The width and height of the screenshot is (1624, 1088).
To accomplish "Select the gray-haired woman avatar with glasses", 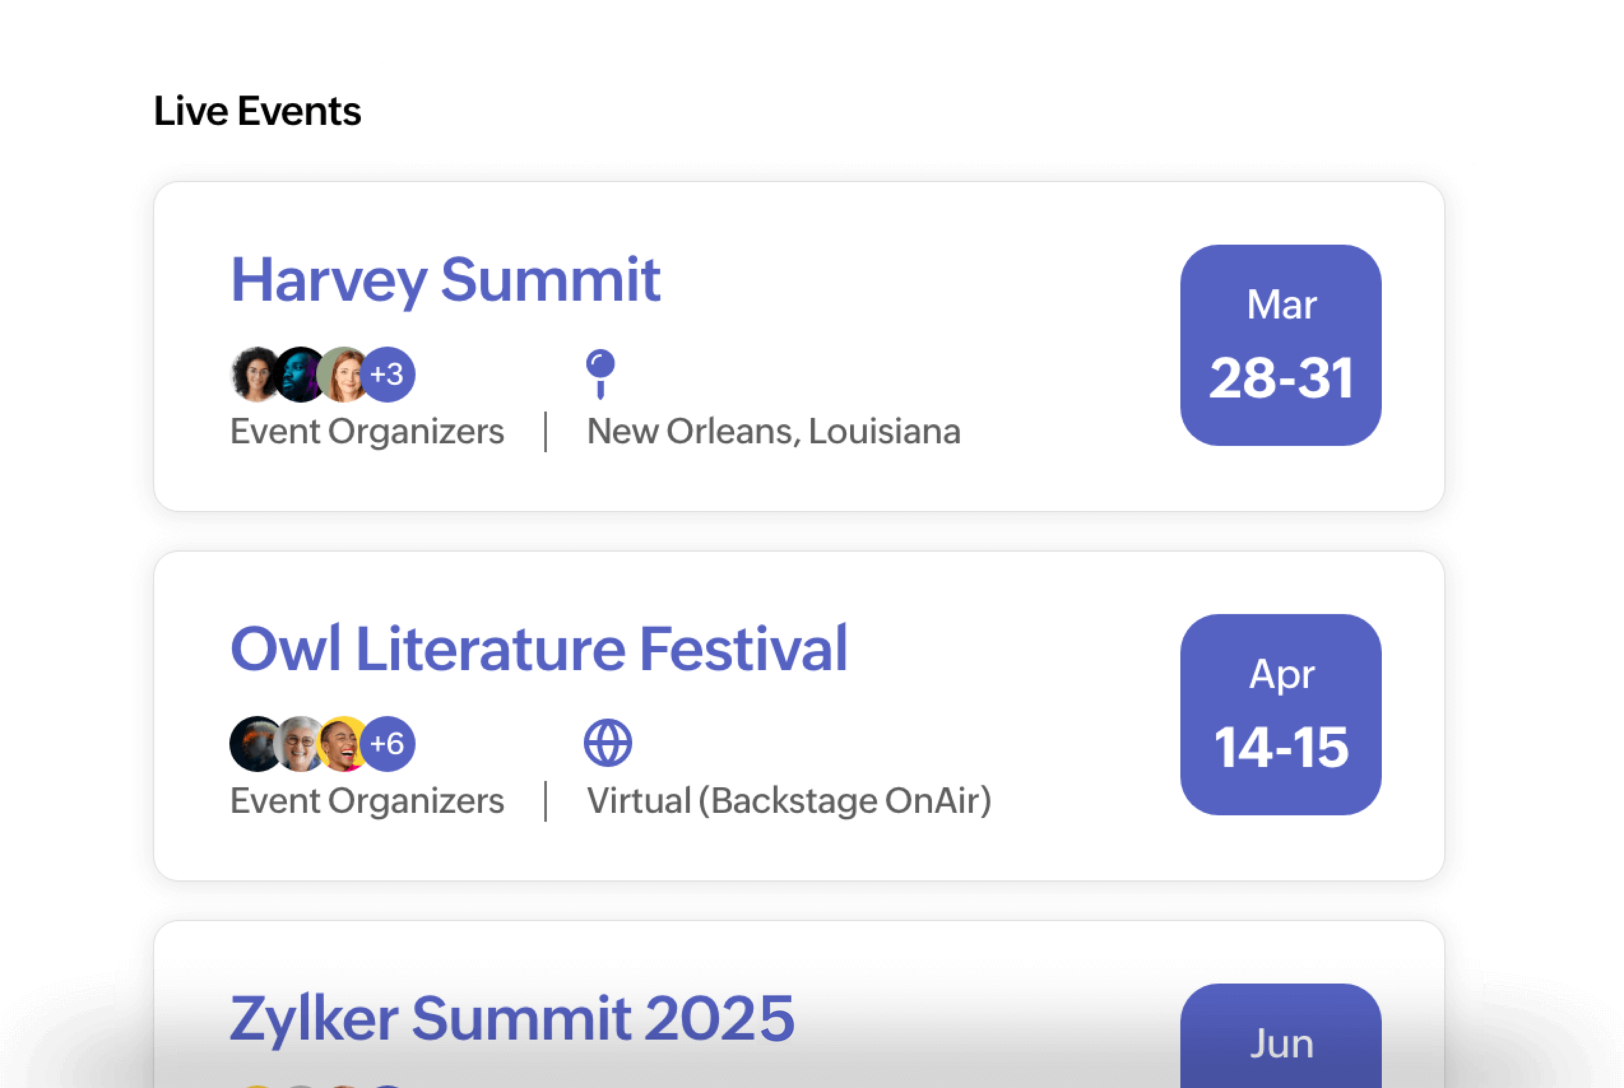I will coord(298,744).
